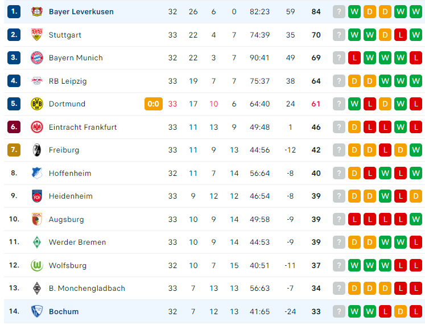Click the rank 7 gold position badge
The image size is (425, 325).
(x=14, y=150)
